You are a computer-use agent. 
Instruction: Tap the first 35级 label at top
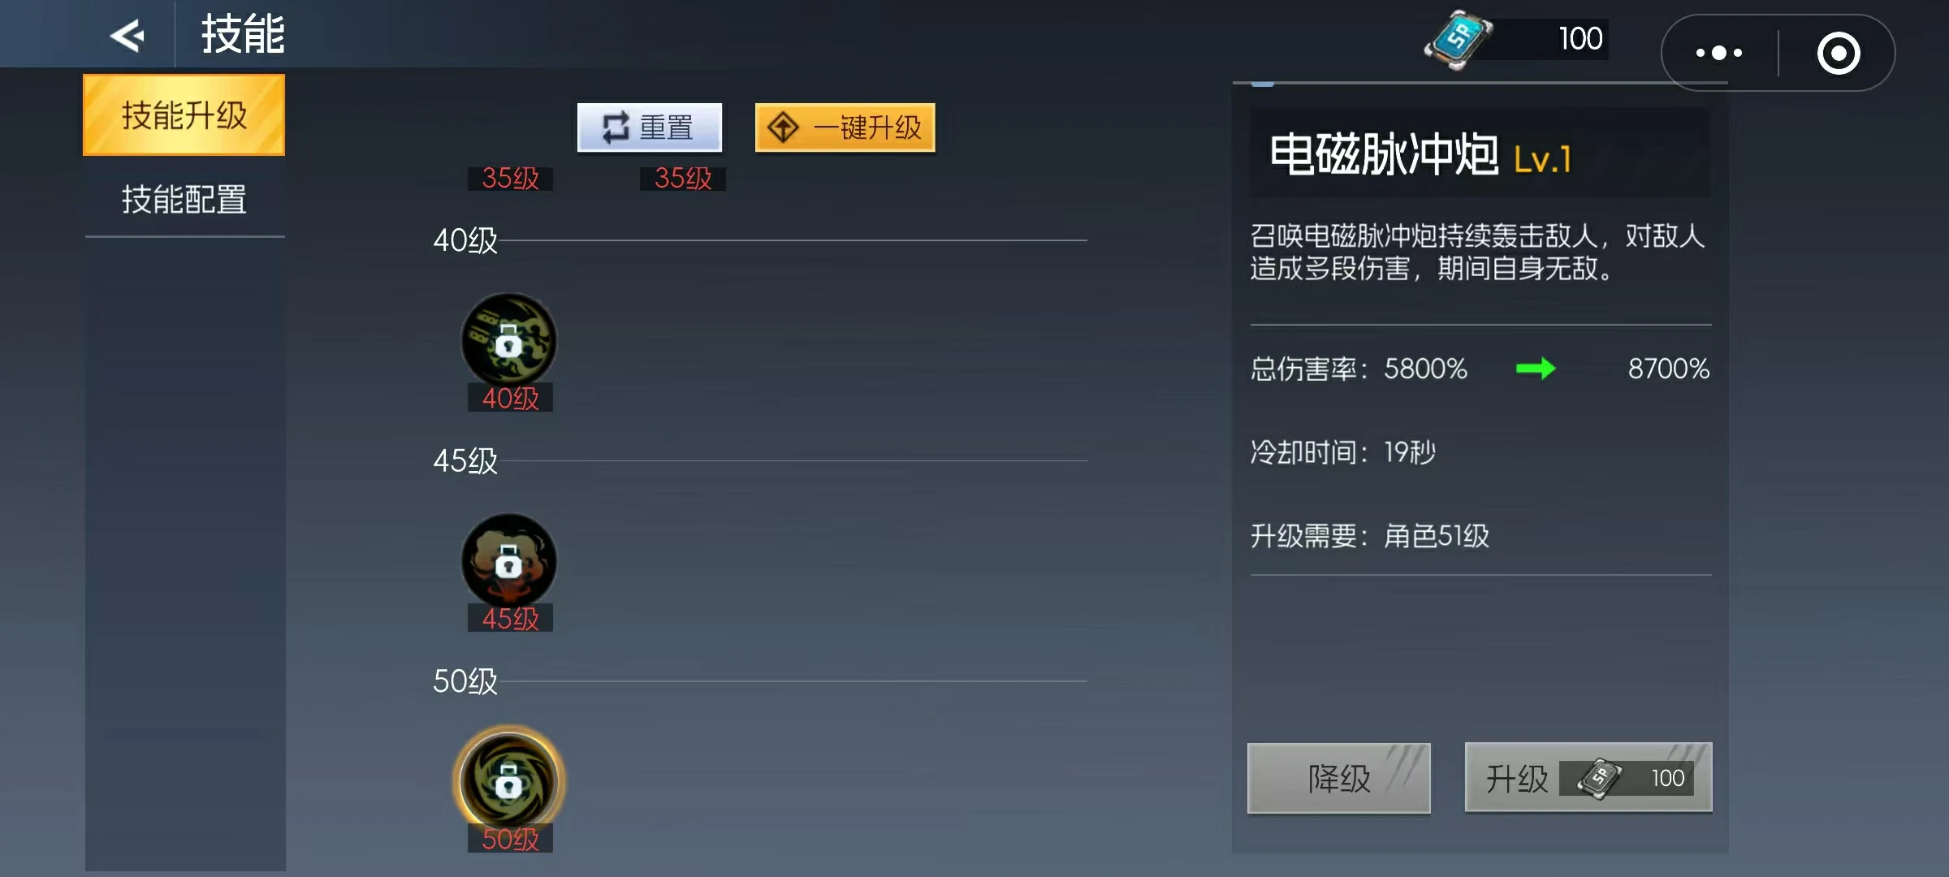click(x=510, y=178)
